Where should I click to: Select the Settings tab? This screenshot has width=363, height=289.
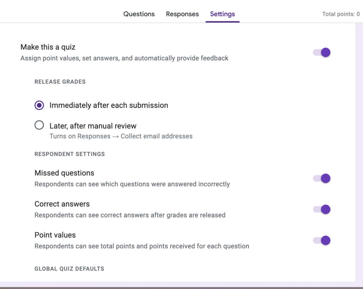tap(223, 14)
